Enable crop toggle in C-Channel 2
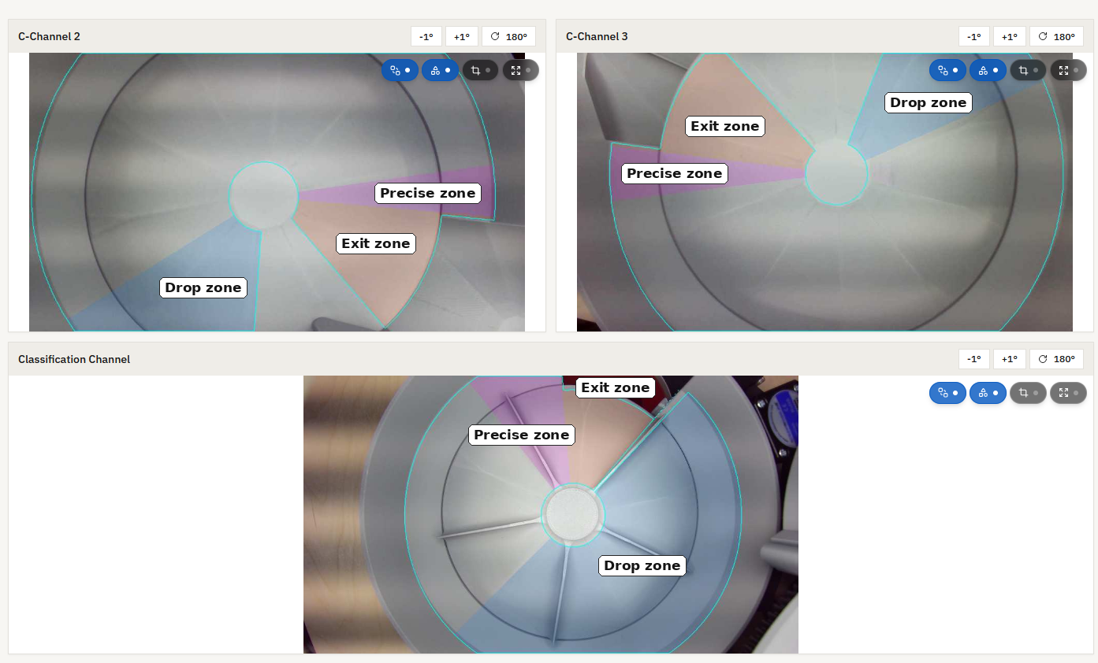Screen dimensions: 1098x663 pos(480,70)
